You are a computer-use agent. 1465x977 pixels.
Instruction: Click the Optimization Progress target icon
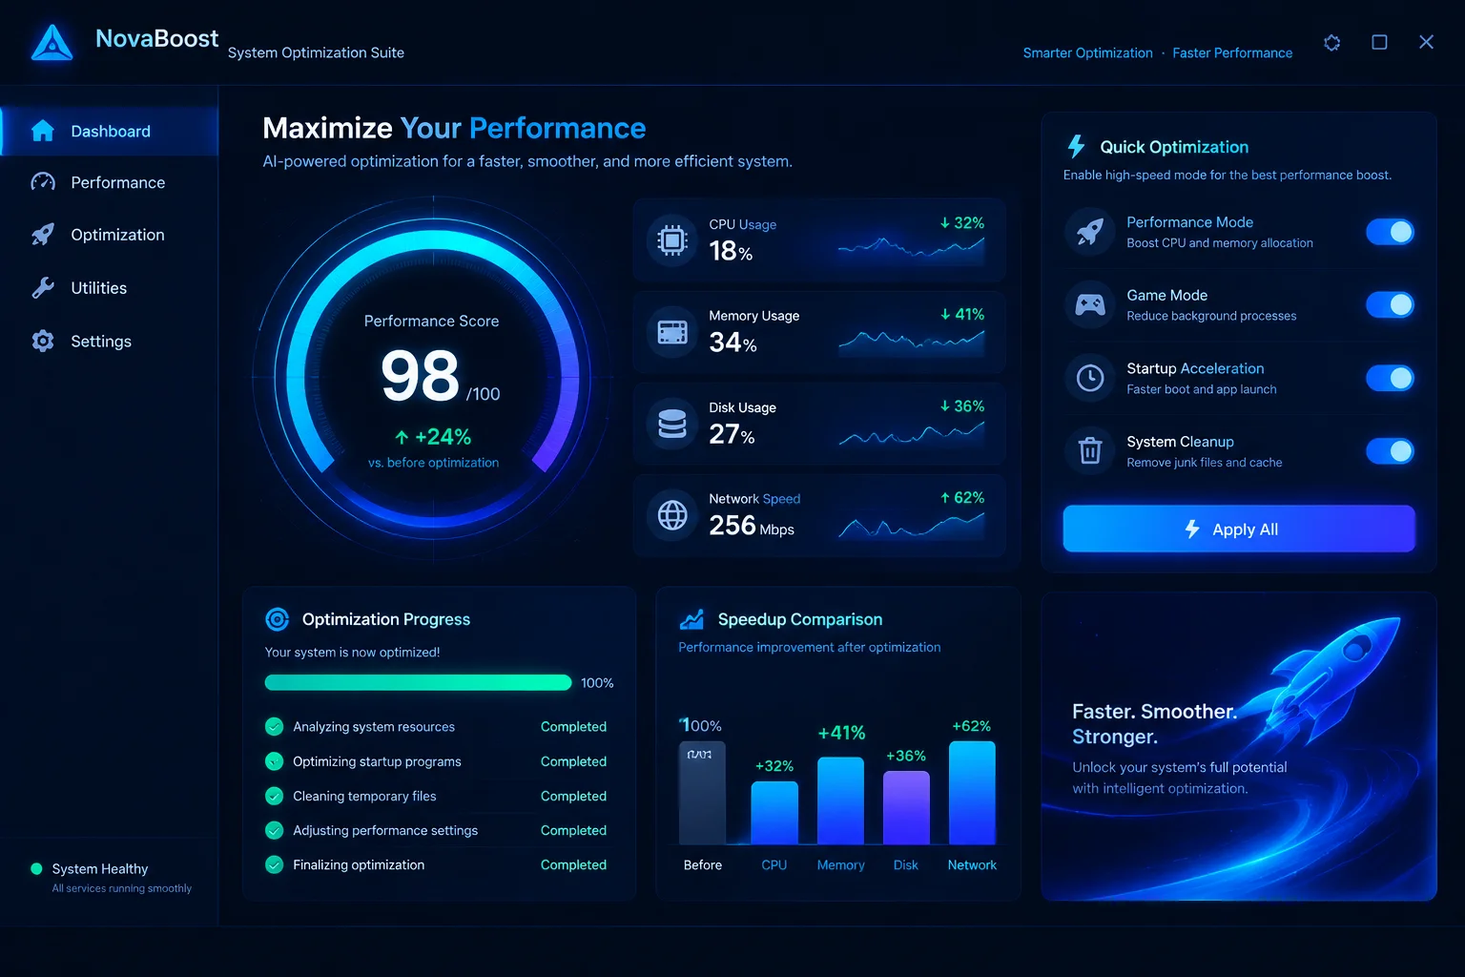[x=277, y=619]
